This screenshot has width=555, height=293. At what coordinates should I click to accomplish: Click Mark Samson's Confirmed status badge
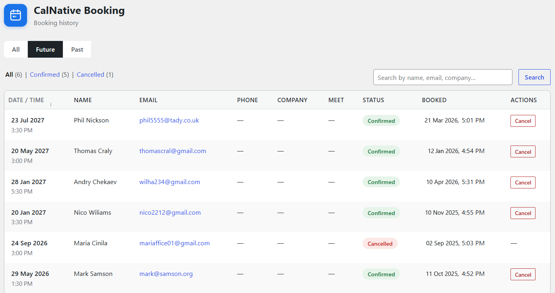point(381,274)
